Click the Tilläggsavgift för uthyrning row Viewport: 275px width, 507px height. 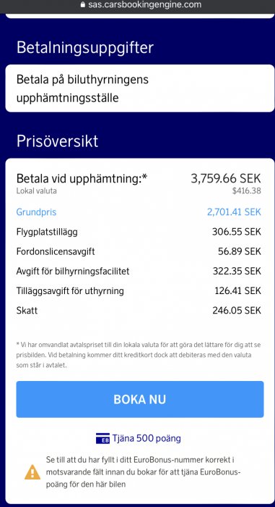139,291
